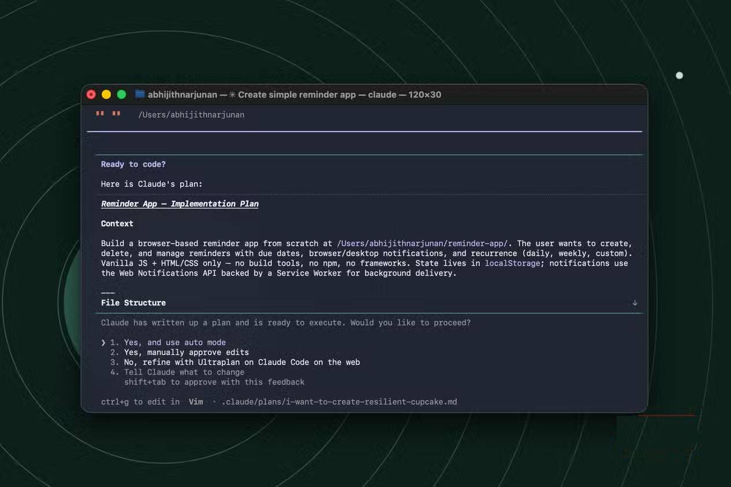Click the .claude/plans/i-want-to-create-resilient-cupcake.md path

click(x=339, y=402)
